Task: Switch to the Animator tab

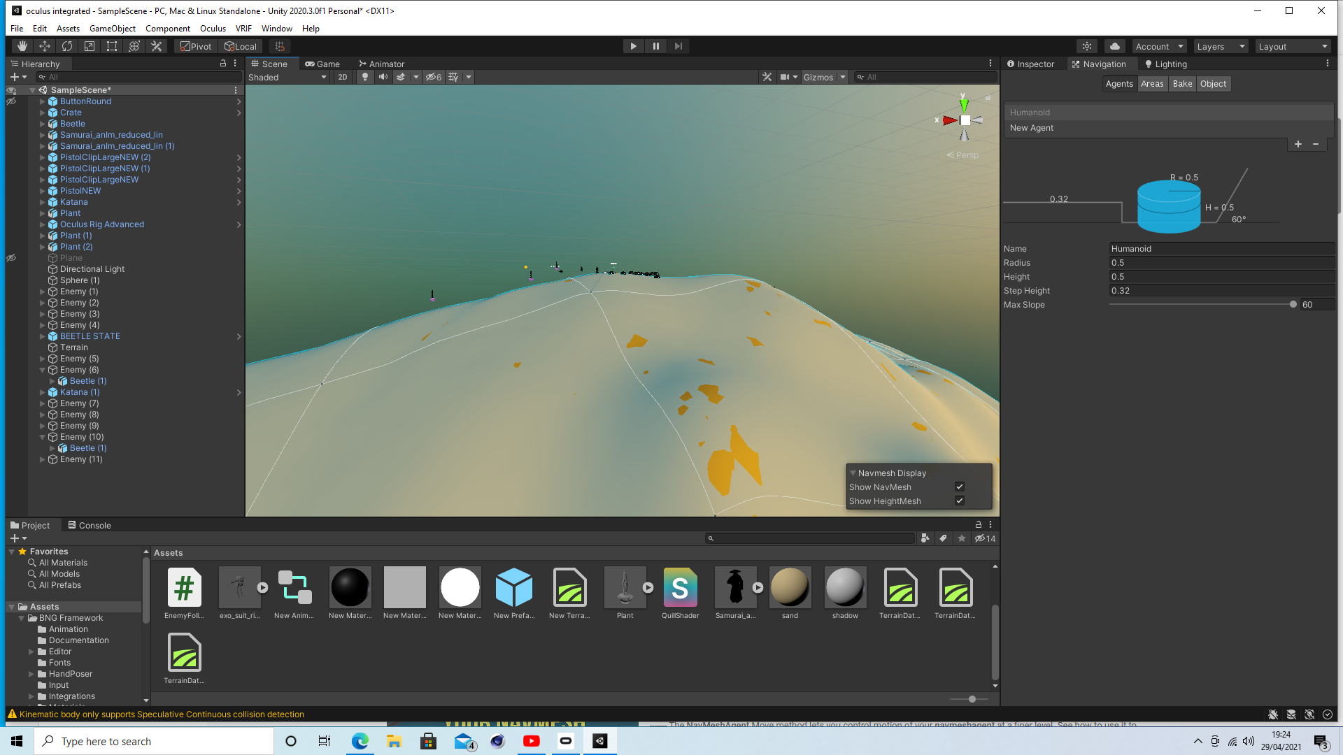Action: 382,64
